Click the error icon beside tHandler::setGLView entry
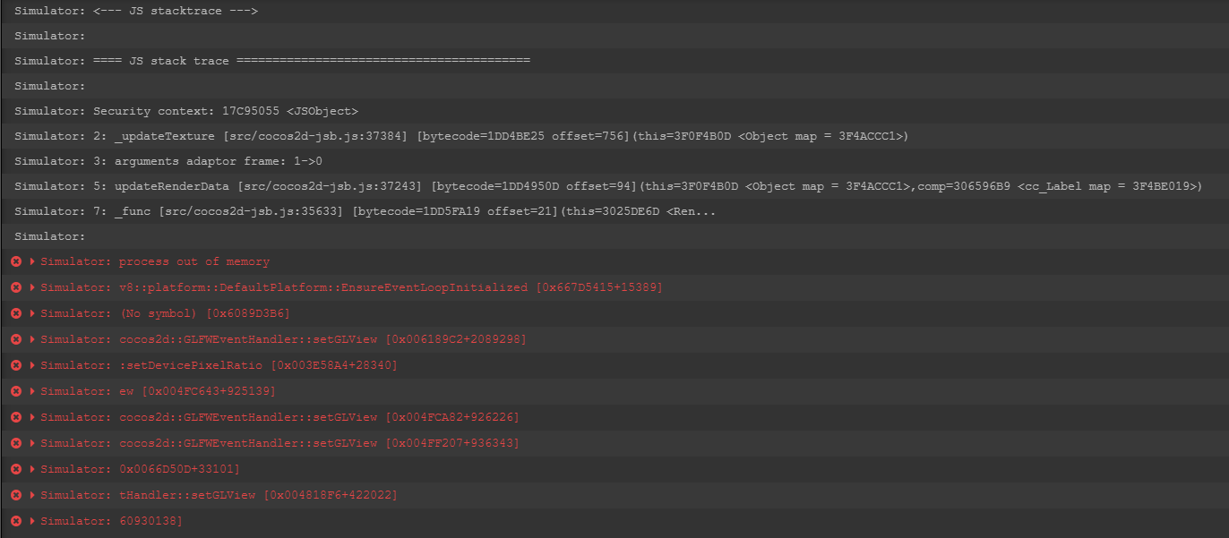This screenshot has width=1229, height=538. click(x=15, y=495)
